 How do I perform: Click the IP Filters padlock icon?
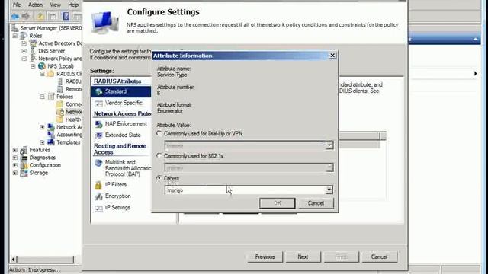(98, 185)
